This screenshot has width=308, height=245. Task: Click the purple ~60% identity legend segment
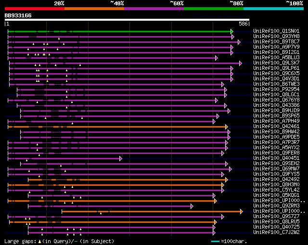click(154, 9)
